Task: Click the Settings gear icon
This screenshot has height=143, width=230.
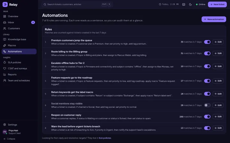Action: point(5,125)
